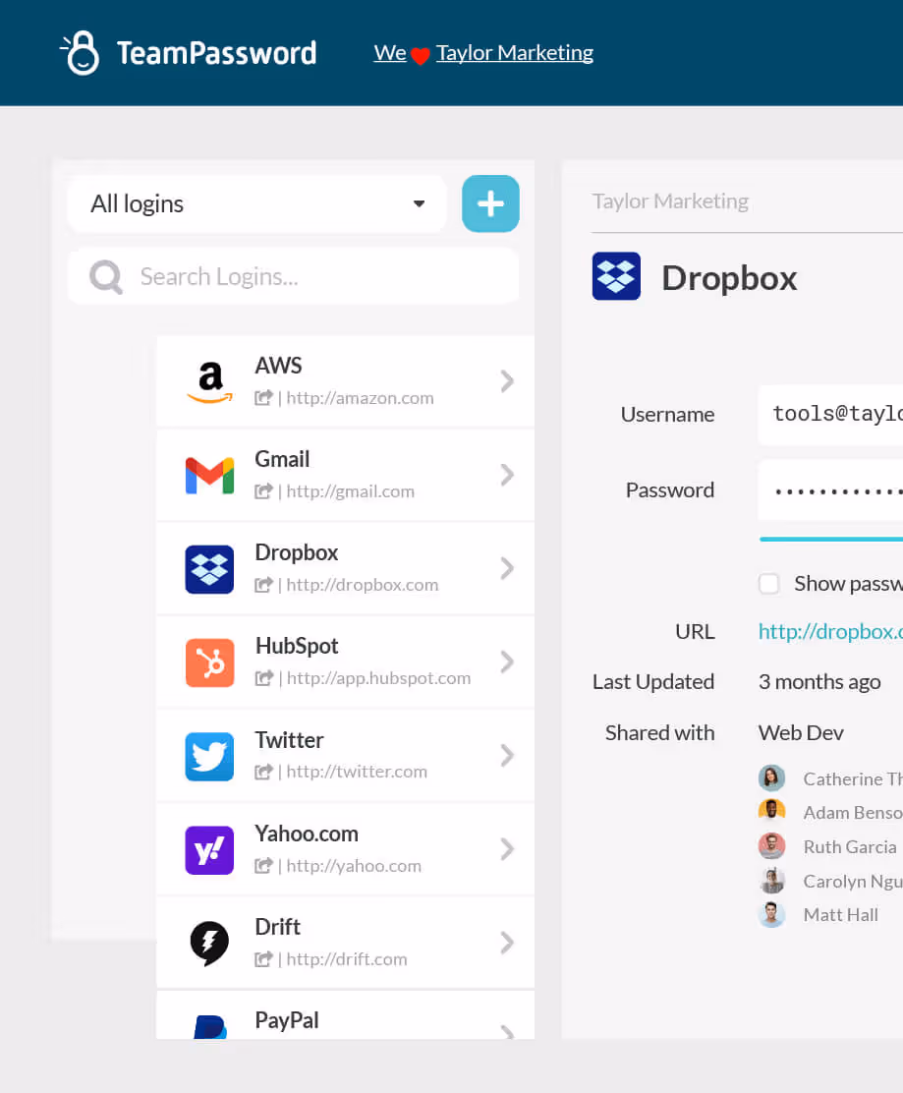The height and width of the screenshot is (1093, 903).
Task: Click the Drift lightning logo icon
Action: [x=209, y=944]
